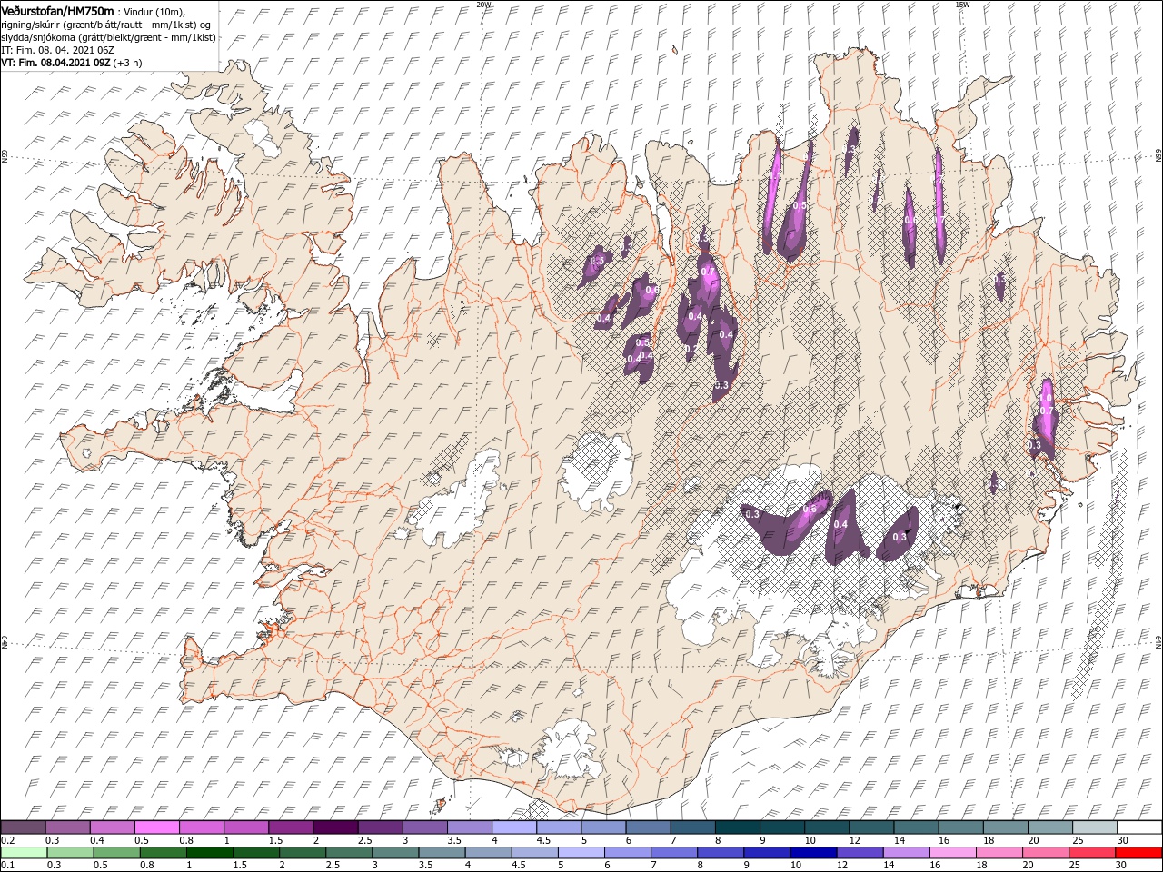Click the light grey 25–30 swatch, upper row

(x=1094, y=827)
